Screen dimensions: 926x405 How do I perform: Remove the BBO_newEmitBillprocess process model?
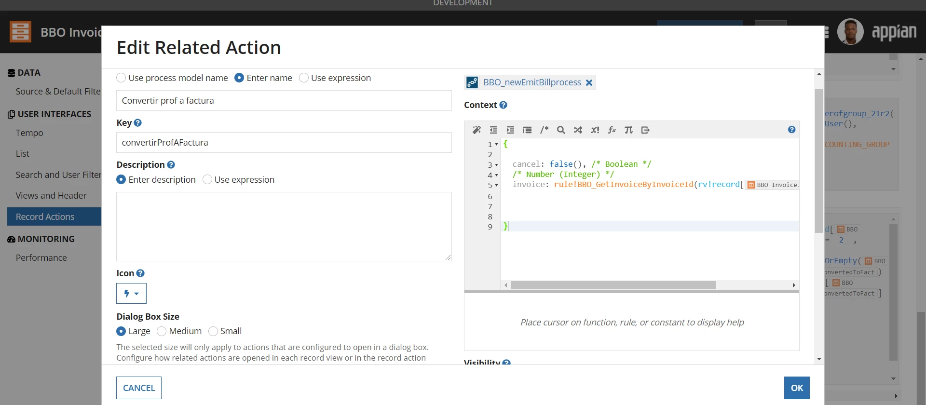coord(589,82)
